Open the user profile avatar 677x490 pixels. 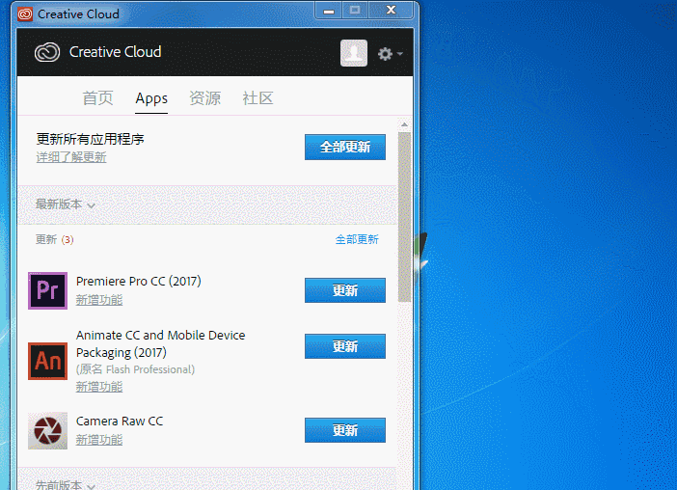[354, 53]
